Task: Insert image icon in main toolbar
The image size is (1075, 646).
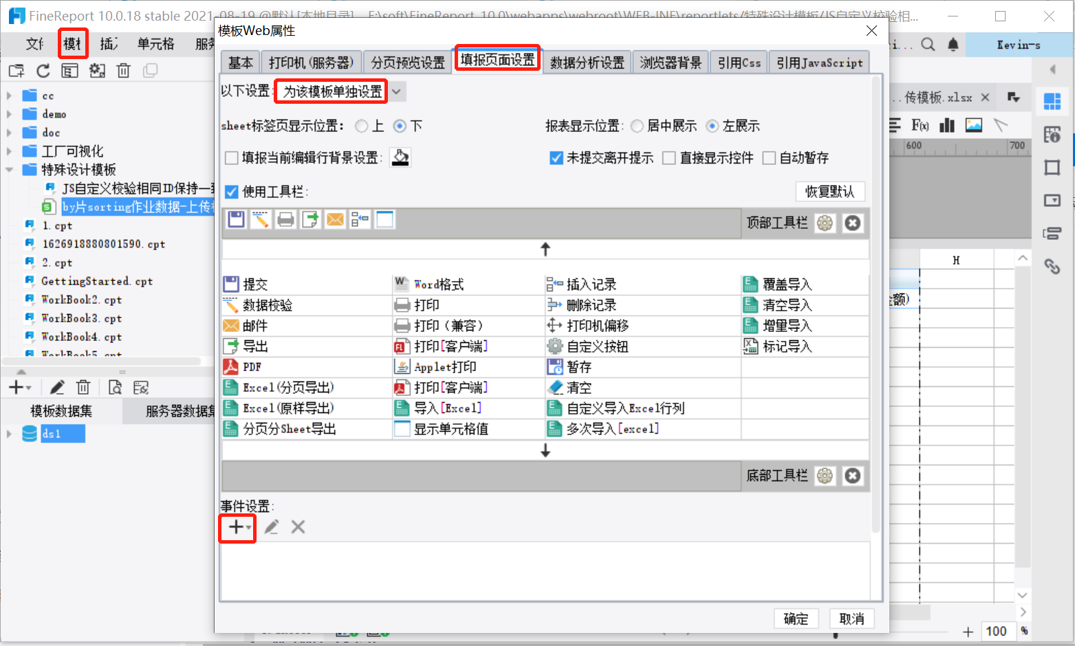Action: pyautogui.click(x=974, y=125)
